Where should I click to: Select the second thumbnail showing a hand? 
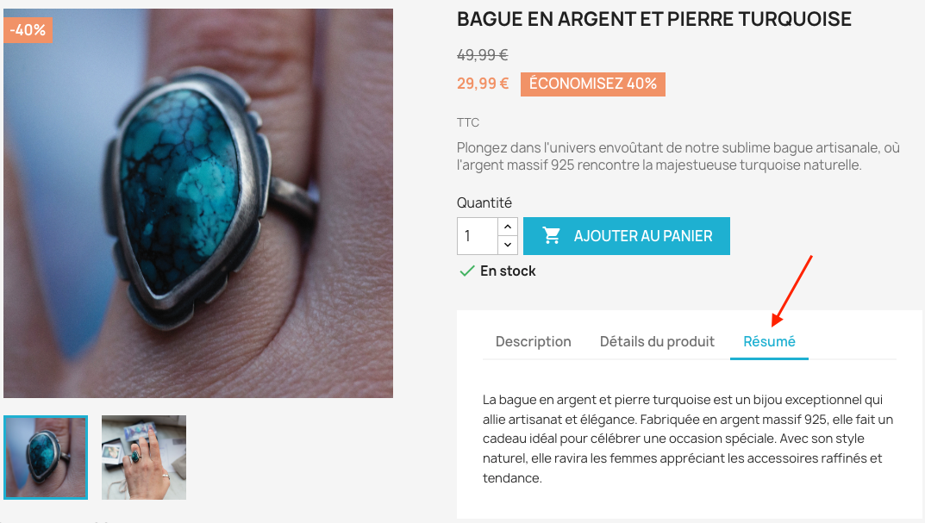[144, 458]
